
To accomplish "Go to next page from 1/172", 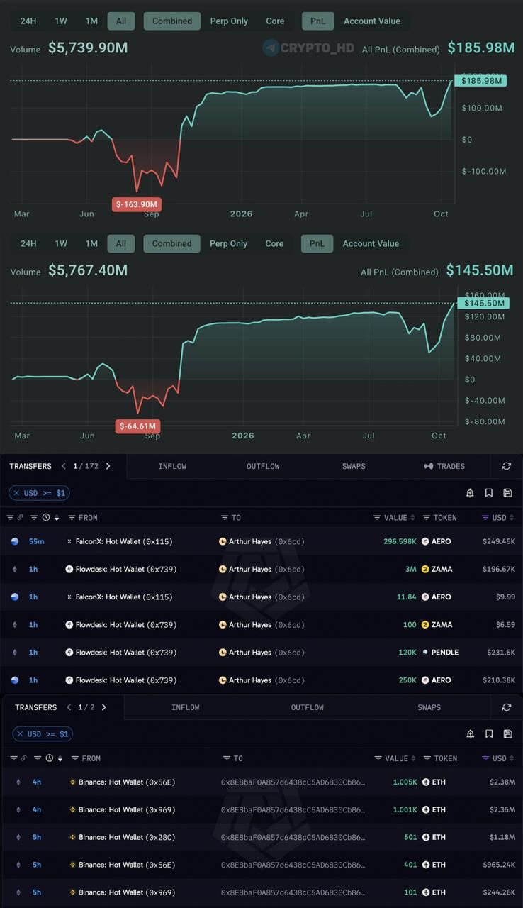I will pos(108,466).
